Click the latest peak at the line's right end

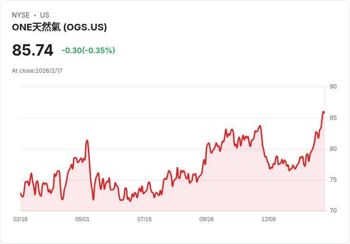[323, 112]
